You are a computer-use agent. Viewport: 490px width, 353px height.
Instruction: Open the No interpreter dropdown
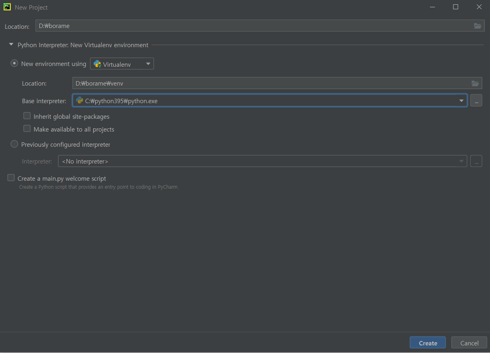(x=262, y=161)
